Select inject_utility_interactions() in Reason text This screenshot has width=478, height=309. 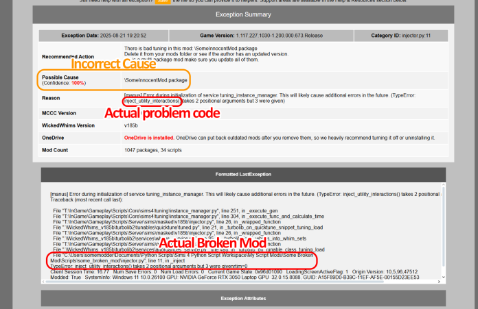click(152, 101)
